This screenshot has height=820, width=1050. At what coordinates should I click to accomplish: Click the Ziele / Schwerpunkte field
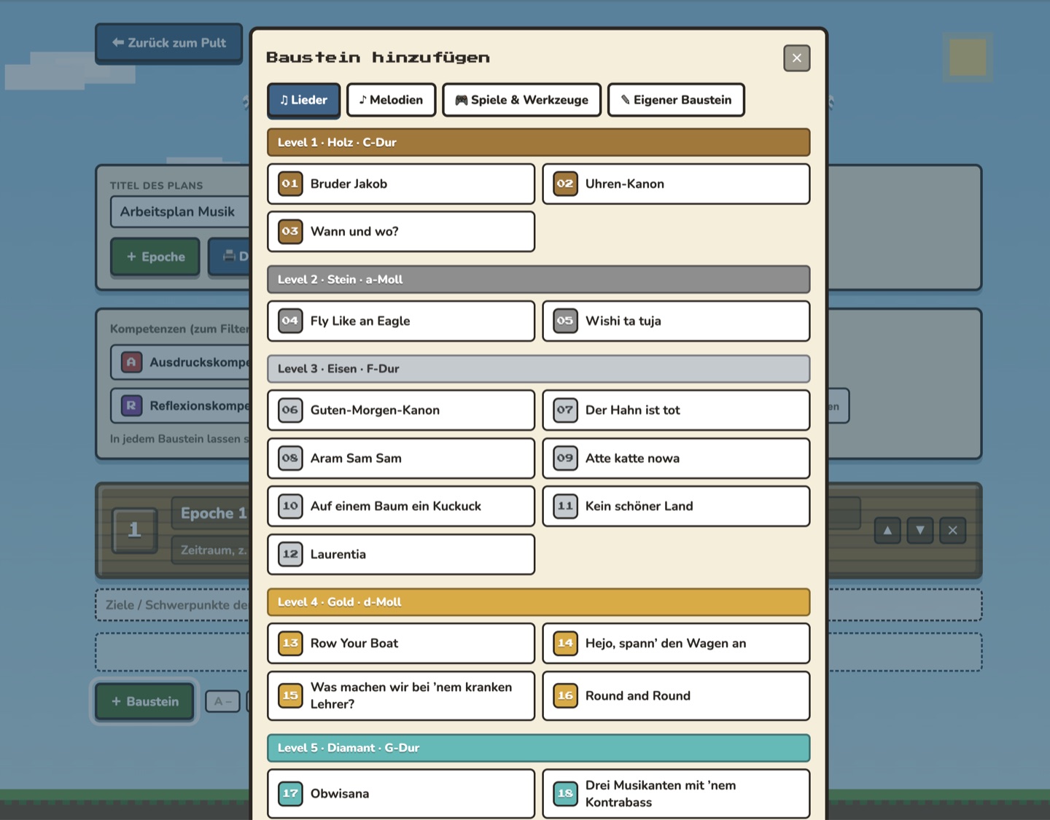click(173, 605)
